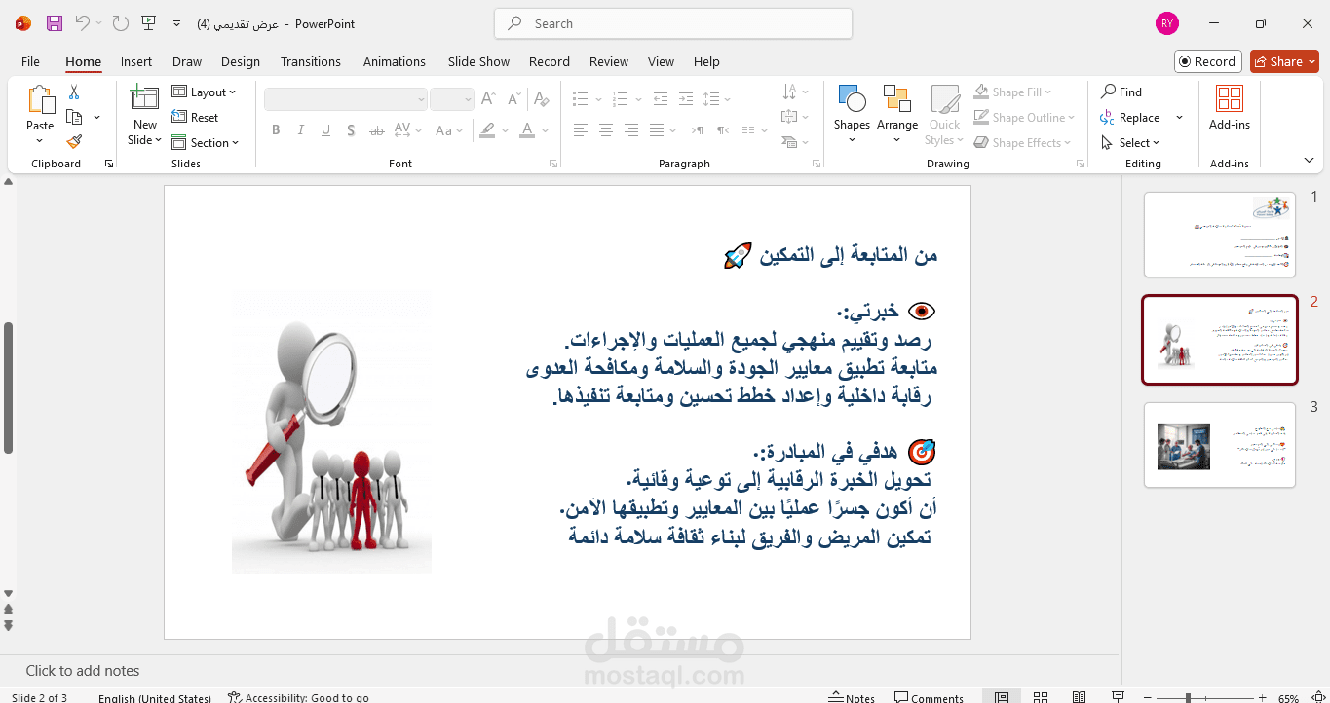
Task: Open the Font Color dropdown arrow
Action: tap(544, 129)
